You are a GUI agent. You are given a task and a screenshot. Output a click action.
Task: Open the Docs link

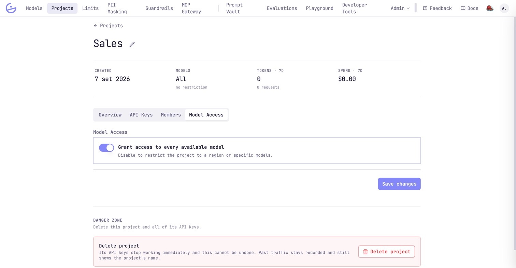point(470,8)
